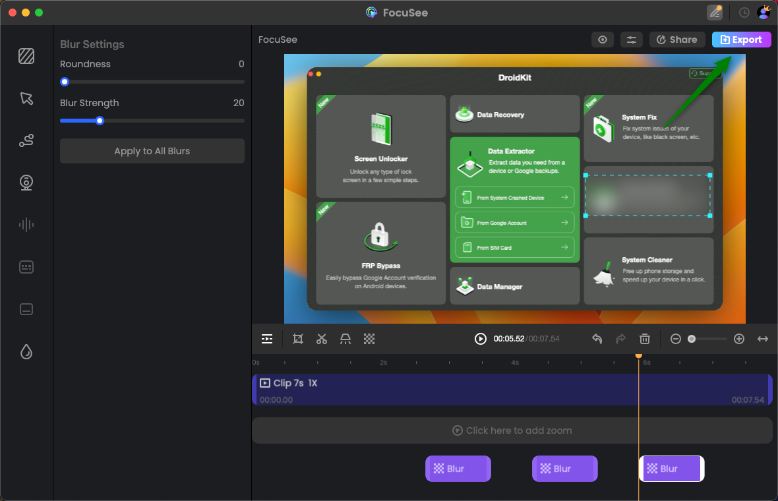Open the adjustment sliders settings button
The image size is (778, 501).
point(631,40)
